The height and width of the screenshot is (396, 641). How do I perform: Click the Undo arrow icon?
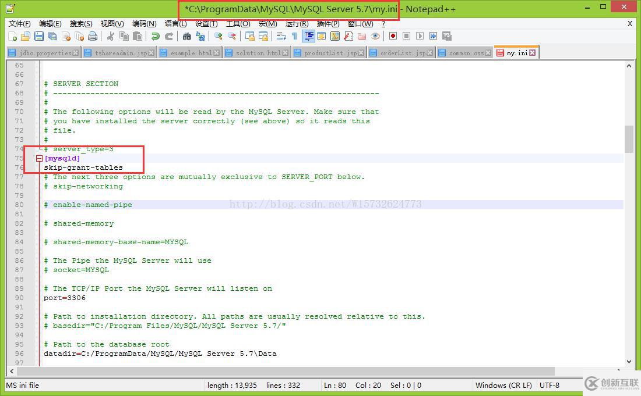tap(155, 36)
